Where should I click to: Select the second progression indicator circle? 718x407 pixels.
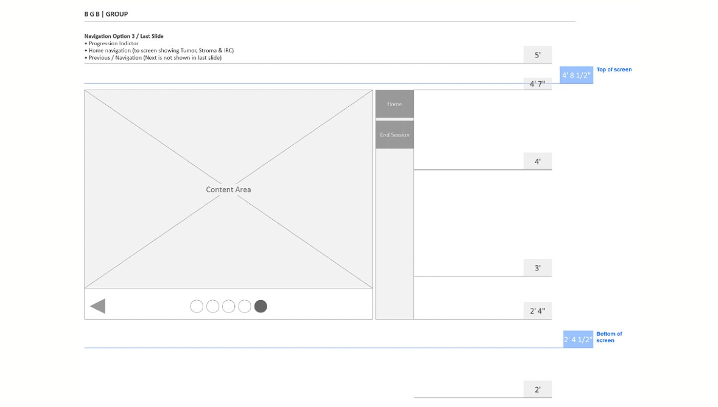click(212, 306)
